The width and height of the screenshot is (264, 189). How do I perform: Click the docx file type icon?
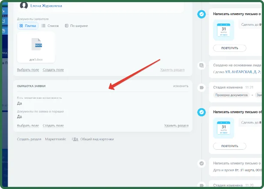(x=37, y=44)
